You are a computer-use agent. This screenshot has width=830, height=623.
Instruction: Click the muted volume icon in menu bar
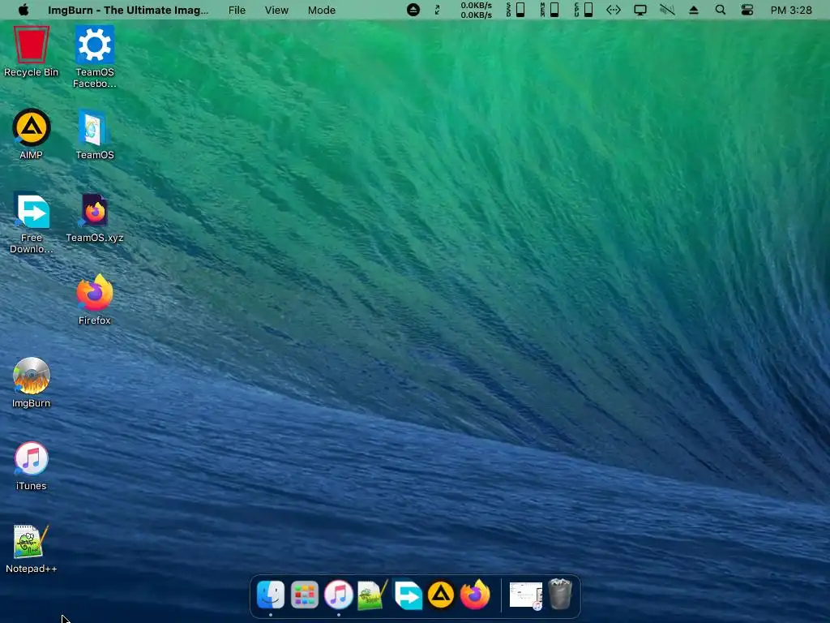(x=667, y=10)
